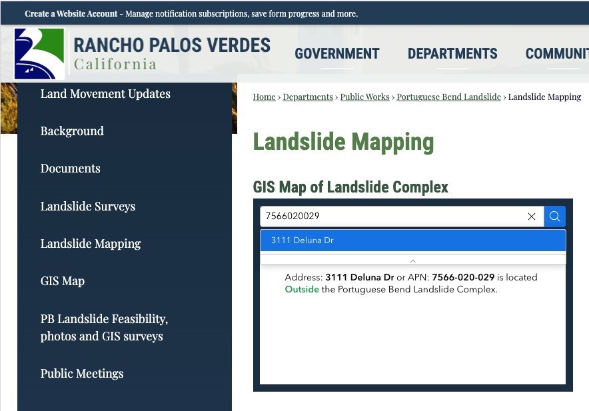
Task: Collapse the search suggestions with the up chevron
Action: click(x=412, y=260)
